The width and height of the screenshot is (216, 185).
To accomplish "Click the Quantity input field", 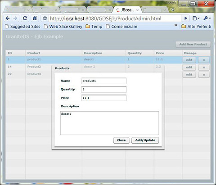I will pyautogui.click(x=104, y=89).
